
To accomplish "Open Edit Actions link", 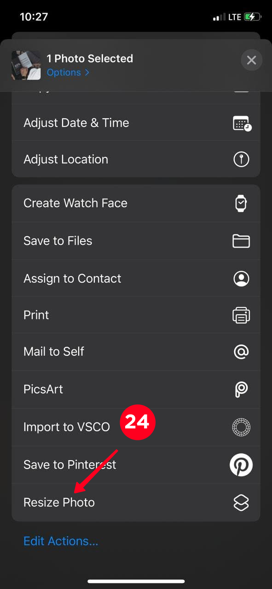I will pos(61,541).
